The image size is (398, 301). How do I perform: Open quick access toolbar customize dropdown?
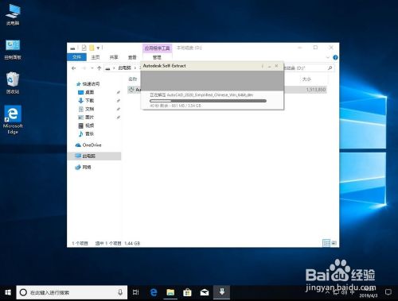98,48
